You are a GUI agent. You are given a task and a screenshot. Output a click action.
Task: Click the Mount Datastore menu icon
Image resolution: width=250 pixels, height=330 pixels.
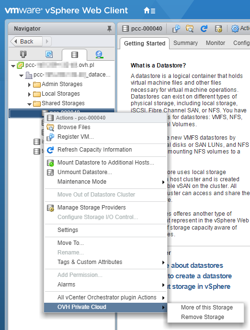coord(50,163)
